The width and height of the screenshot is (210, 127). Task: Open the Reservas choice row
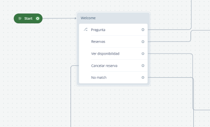[x=113, y=42]
